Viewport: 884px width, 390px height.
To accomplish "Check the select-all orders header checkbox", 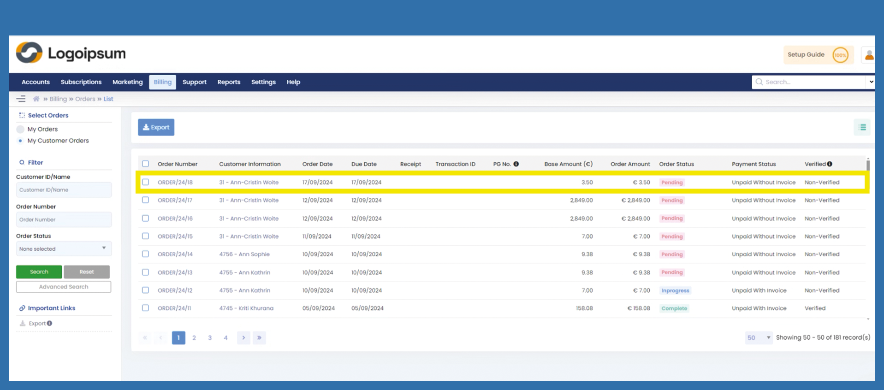I will click(146, 164).
